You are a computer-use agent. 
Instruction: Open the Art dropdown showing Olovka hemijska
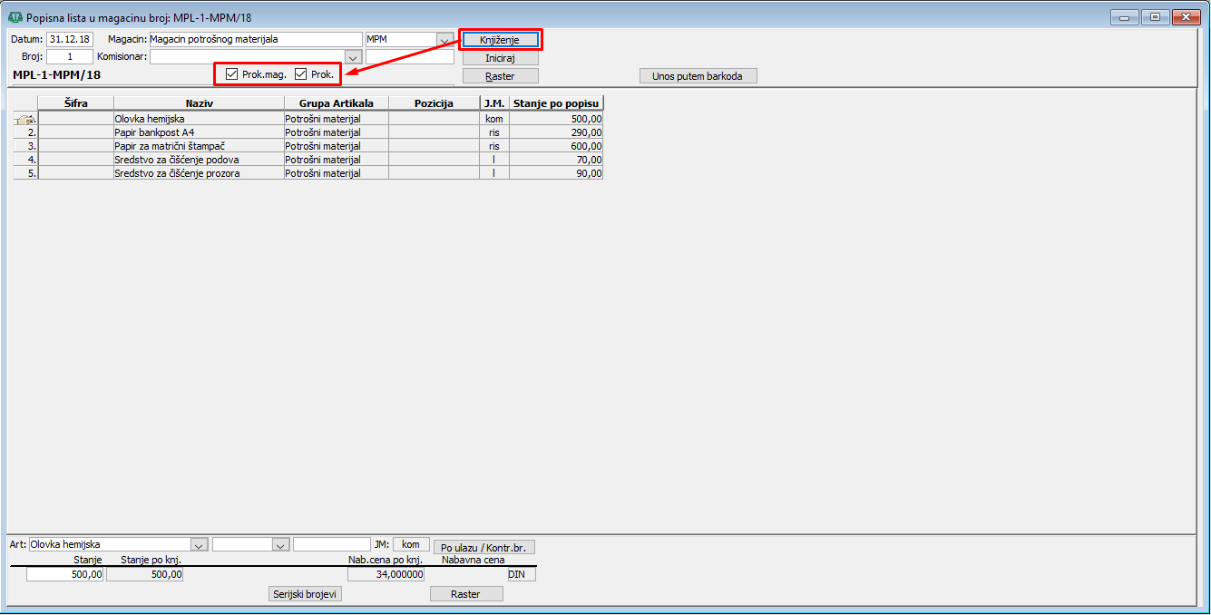(200, 544)
